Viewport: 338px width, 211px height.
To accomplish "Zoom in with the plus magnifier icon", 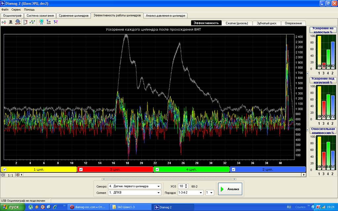I will (x=18, y=175).
